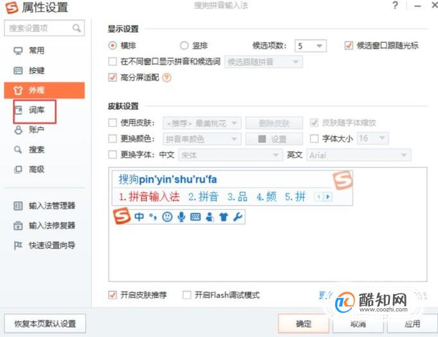Open the emoji smiley icon on the status bar

(168, 217)
